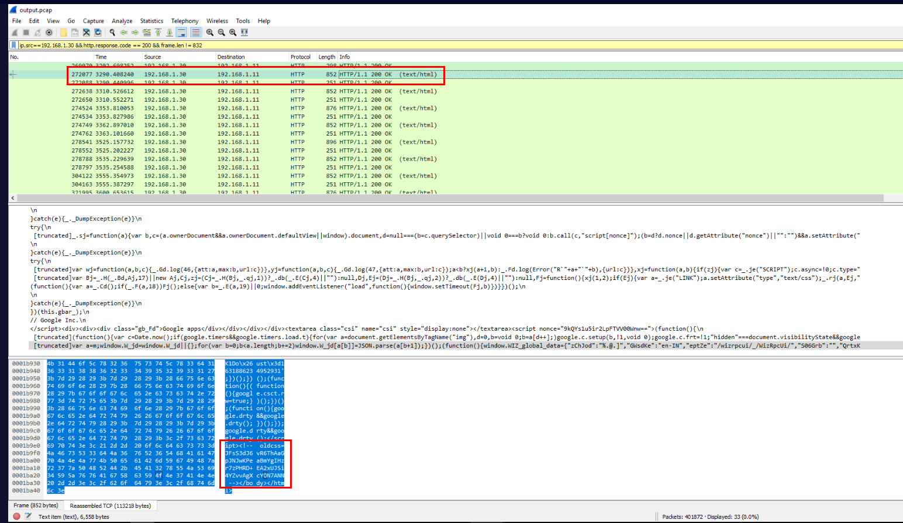903x523 pixels.
Task: Click left arrow of packet list scrollbar
Action: (12, 198)
